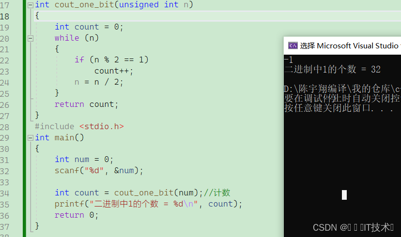401x237 pixels.
Task: Click line number 26 in gutter
Action: click(x=5, y=105)
